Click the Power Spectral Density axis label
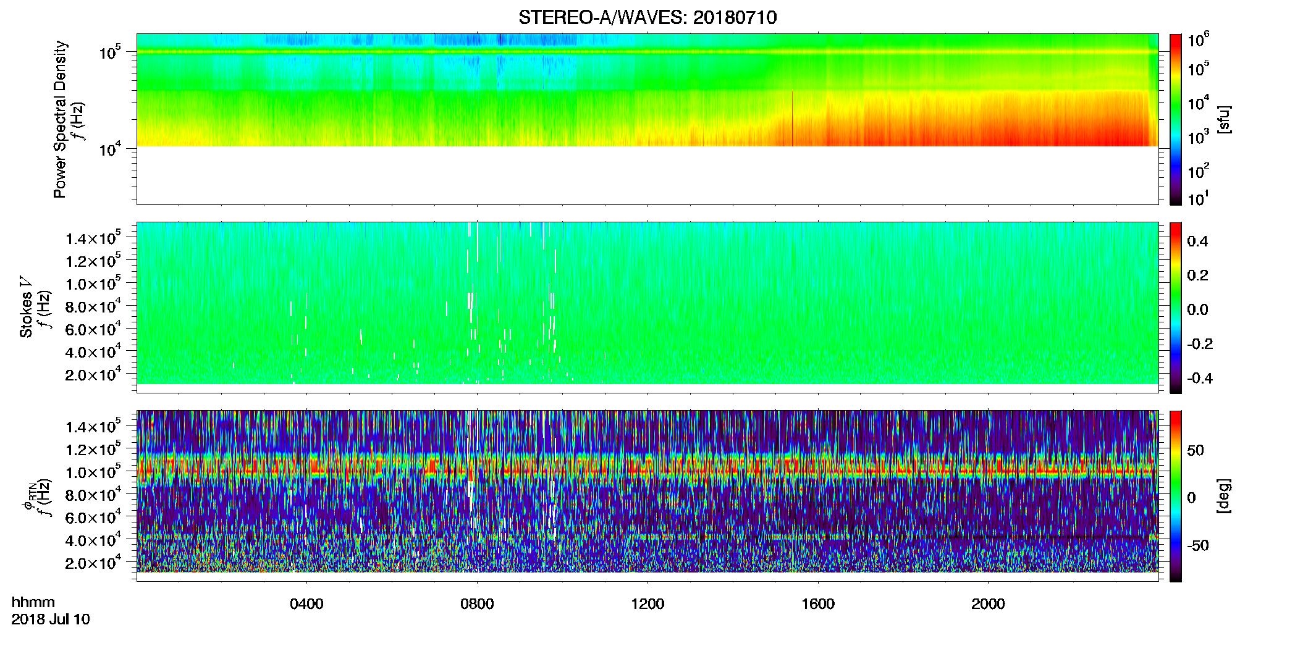1295x667 pixels. point(60,119)
